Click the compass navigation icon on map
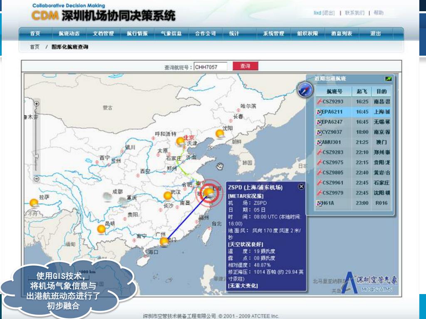426x319 pixels. (305, 90)
